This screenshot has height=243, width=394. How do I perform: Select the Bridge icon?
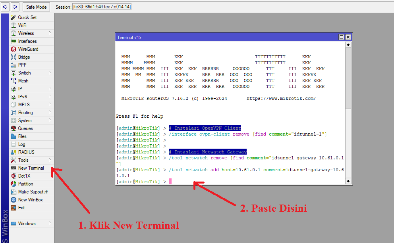tap(14, 57)
